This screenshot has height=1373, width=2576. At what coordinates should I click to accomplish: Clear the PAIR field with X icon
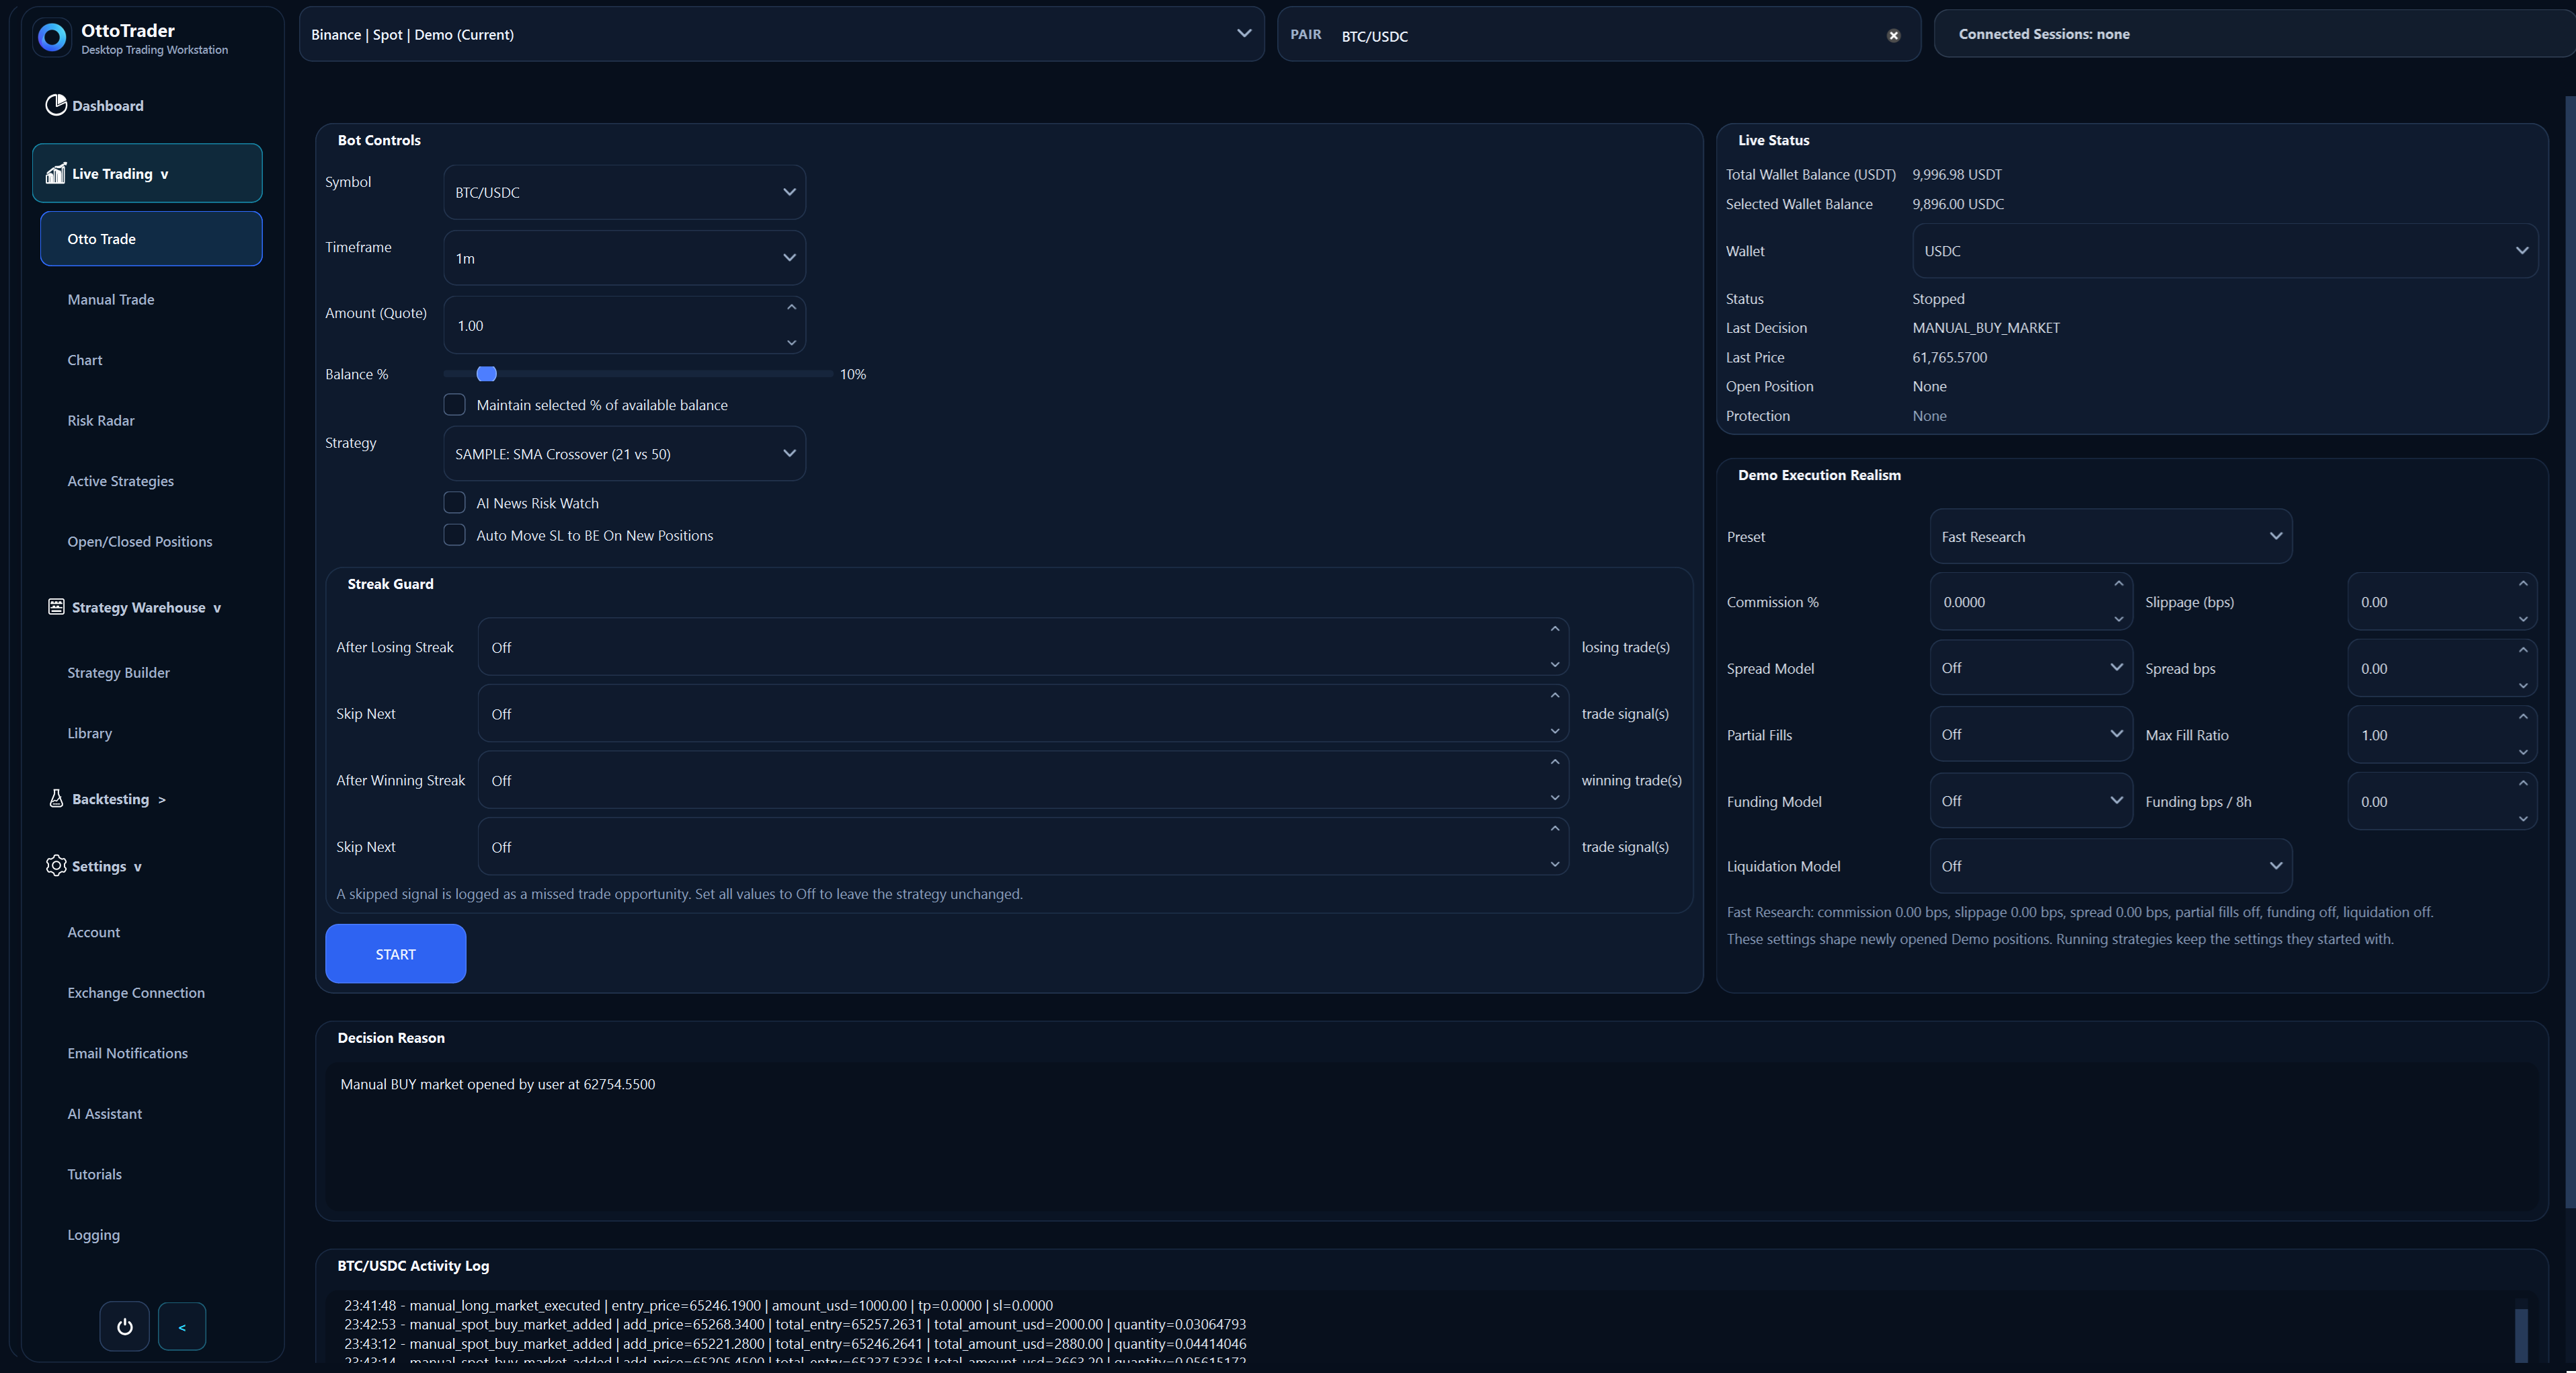tap(1893, 35)
